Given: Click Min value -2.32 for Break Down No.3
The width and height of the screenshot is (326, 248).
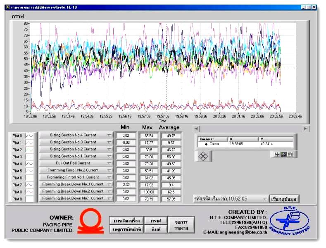Looking at the screenshot, I should coord(126,184).
